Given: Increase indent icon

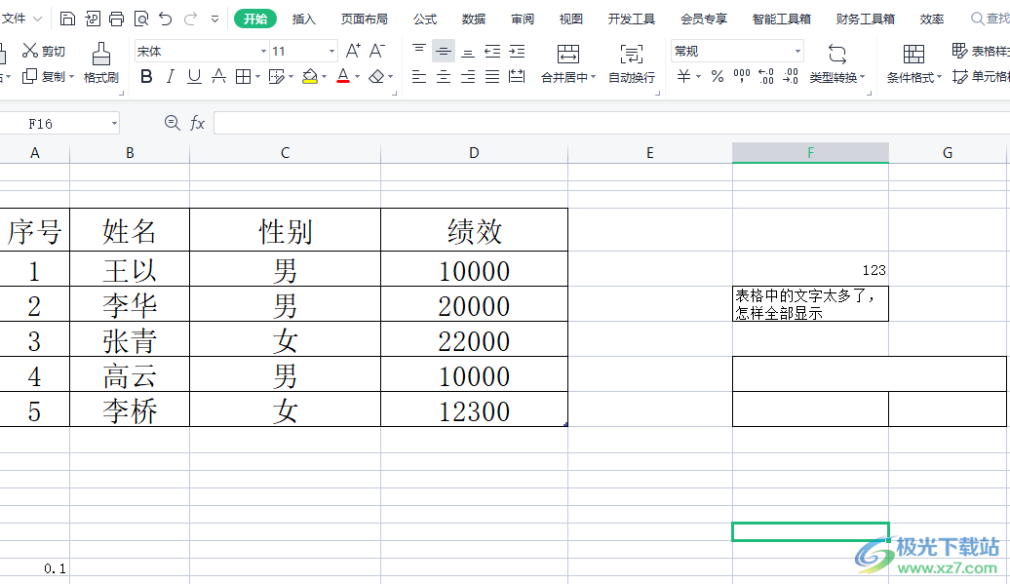Looking at the screenshot, I should [517, 51].
